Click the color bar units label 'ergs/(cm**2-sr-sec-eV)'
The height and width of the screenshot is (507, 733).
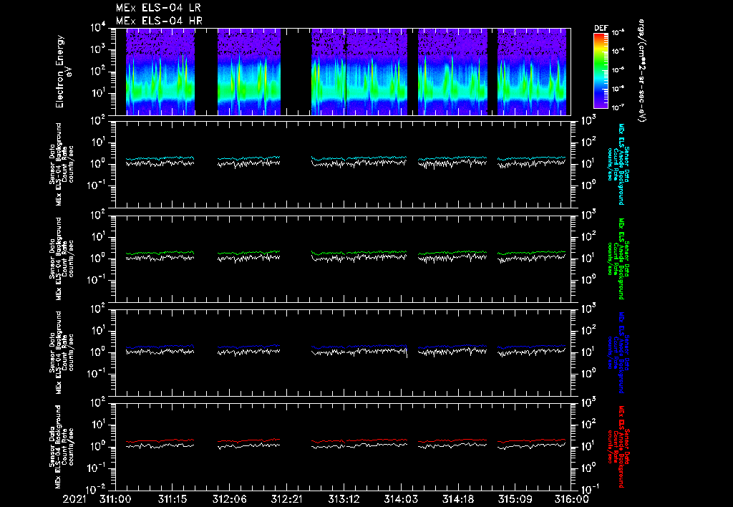pyautogui.click(x=643, y=70)
